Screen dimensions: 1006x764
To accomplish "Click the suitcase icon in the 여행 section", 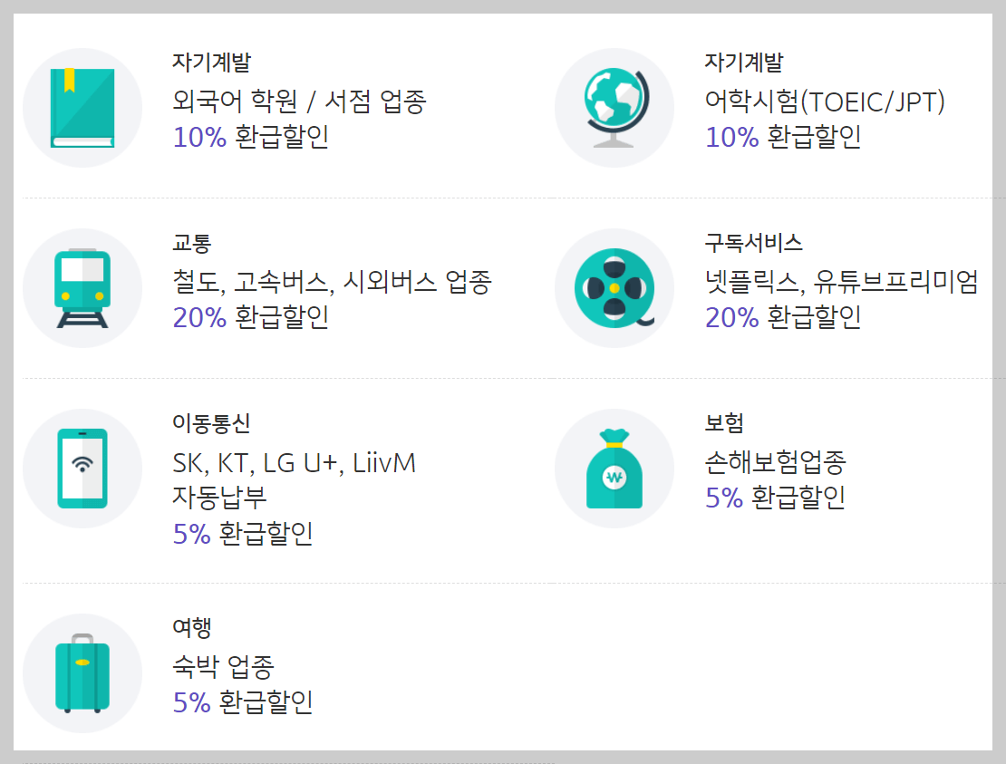I will click(82, 671).
